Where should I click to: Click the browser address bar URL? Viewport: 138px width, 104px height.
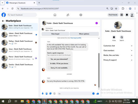click(40, 9)
